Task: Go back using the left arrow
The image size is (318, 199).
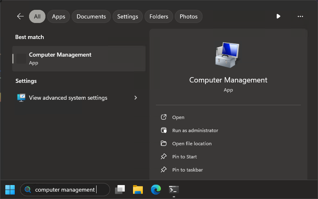Action: click(20, 16)
